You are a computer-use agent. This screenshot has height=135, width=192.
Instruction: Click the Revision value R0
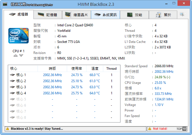[59, 53]
